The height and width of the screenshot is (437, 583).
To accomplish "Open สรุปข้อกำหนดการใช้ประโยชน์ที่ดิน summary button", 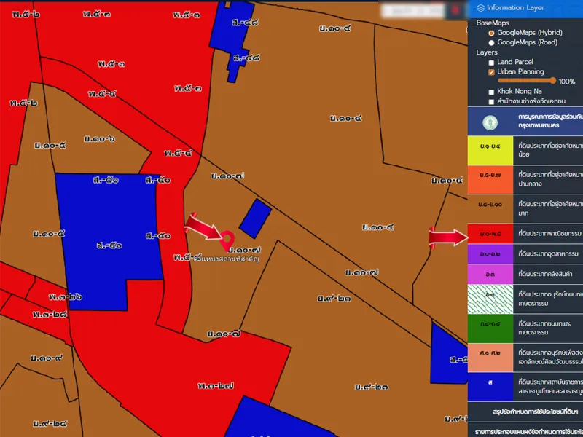I will tap(525, 412).
